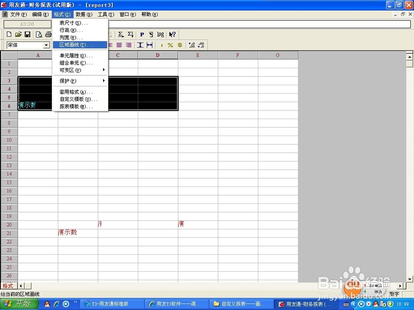Open 用友T3软件 browser window in taskbar

point(176,304)
